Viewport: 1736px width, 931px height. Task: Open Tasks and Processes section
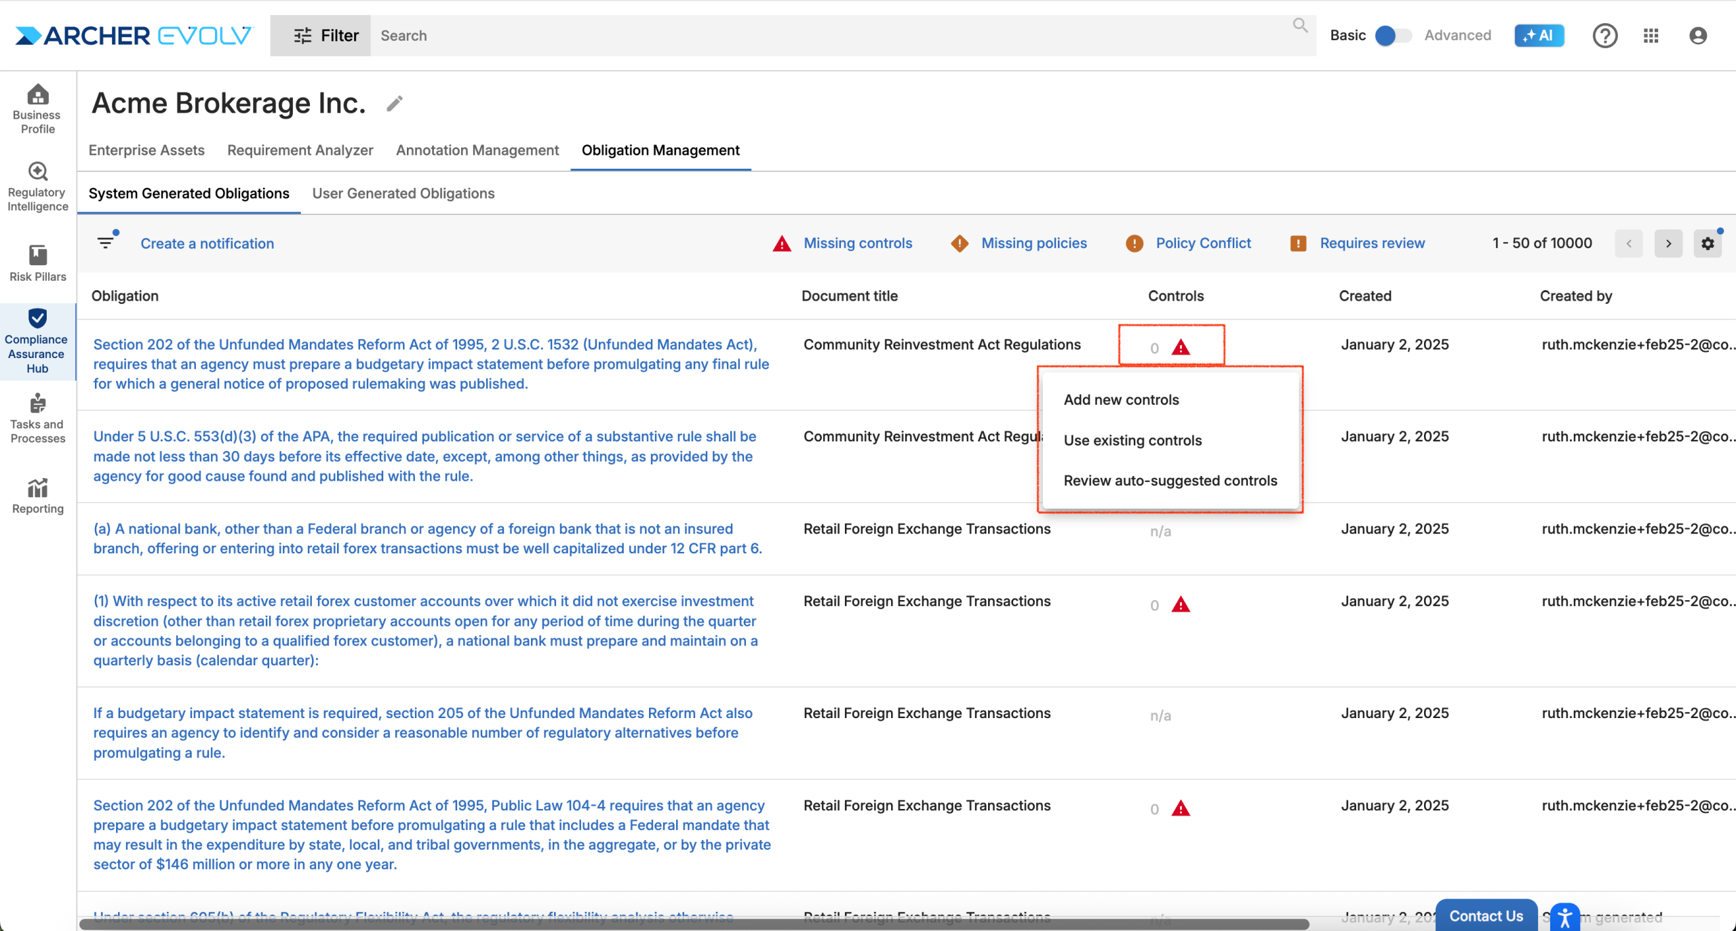coord(37,418)
